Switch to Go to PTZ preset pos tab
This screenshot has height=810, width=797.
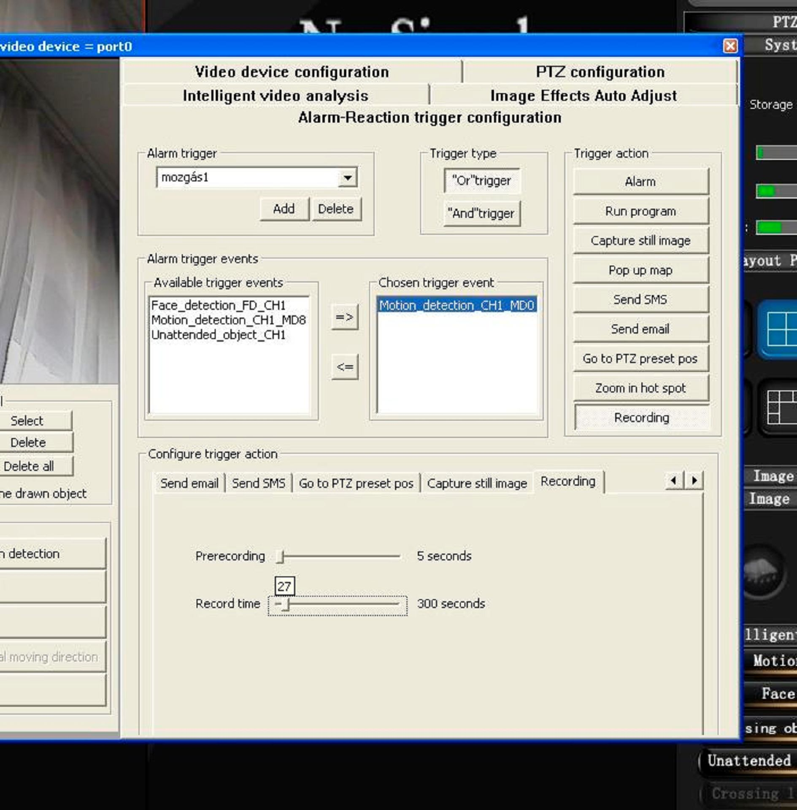(356, 483)
